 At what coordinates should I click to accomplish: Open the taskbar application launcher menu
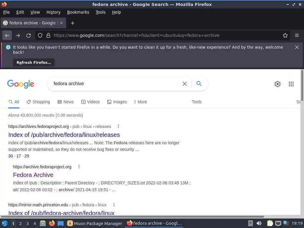(5, 223)
